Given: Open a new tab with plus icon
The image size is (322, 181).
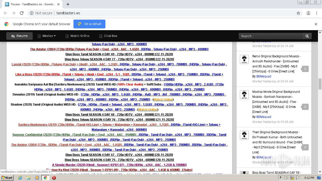Looking at the screenshot, I should click(68, 4).
